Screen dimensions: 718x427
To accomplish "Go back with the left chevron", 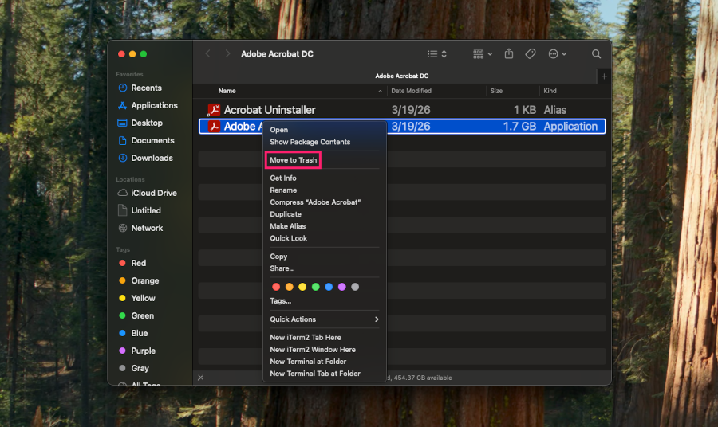I will pos(208,54).
